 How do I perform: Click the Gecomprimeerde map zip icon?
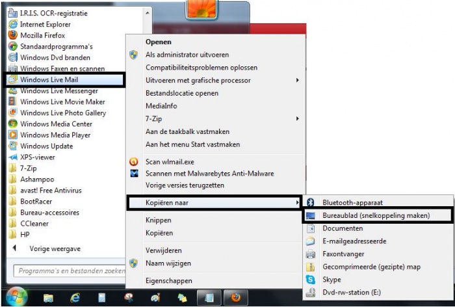[x=311, y=267]
